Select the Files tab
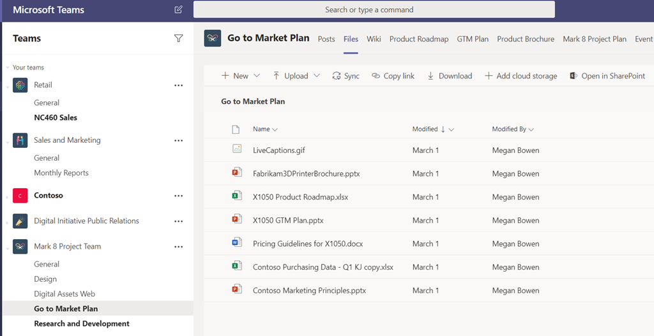This screenshot has height=336, width=654. coord(351,39)
